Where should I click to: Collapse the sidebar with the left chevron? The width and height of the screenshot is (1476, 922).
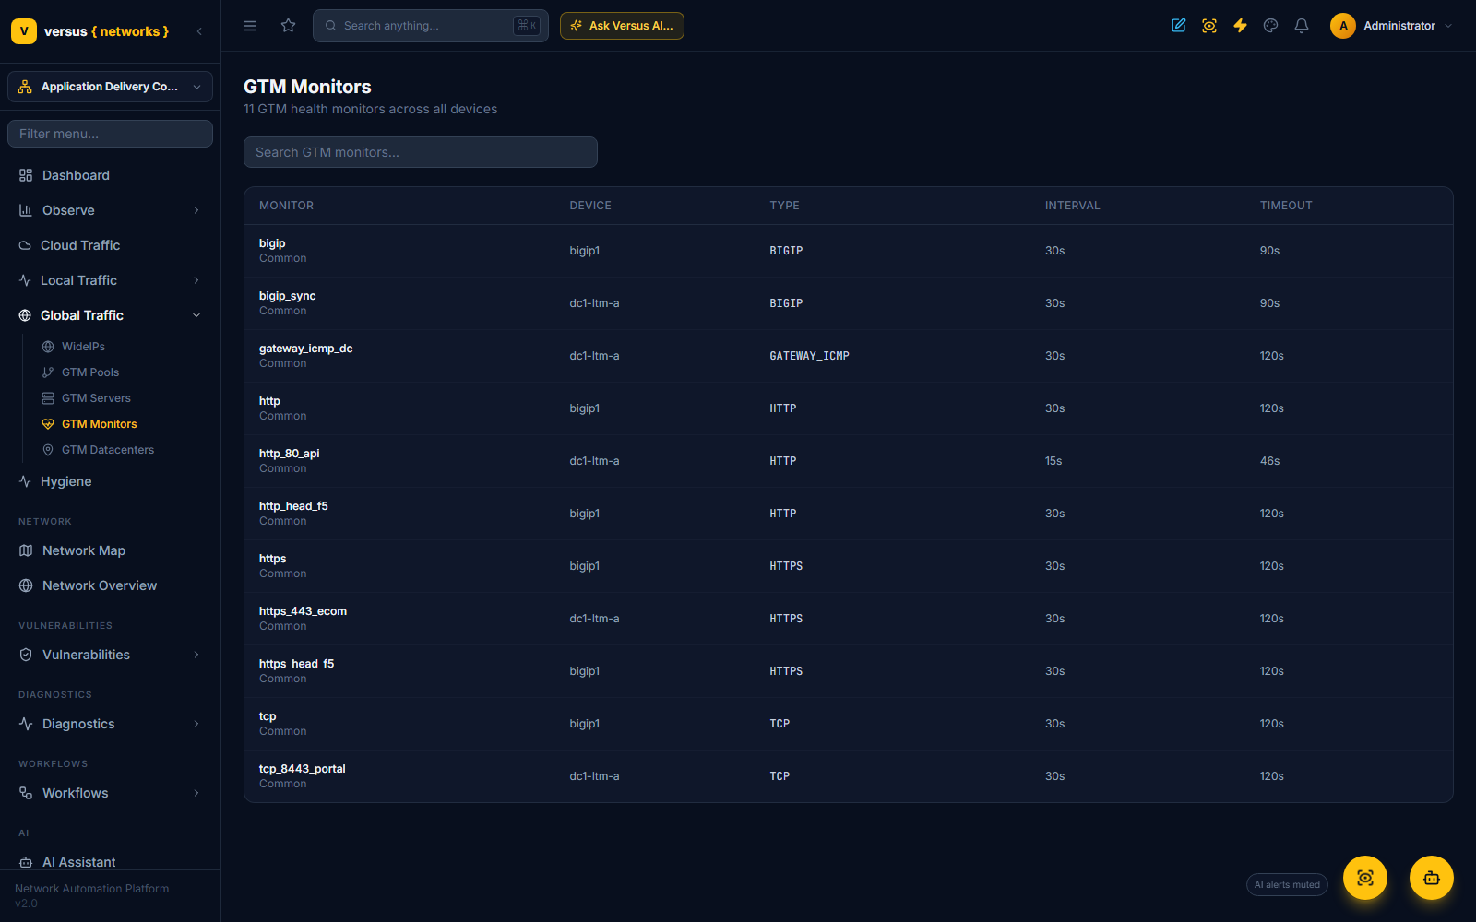coord(199,31)
